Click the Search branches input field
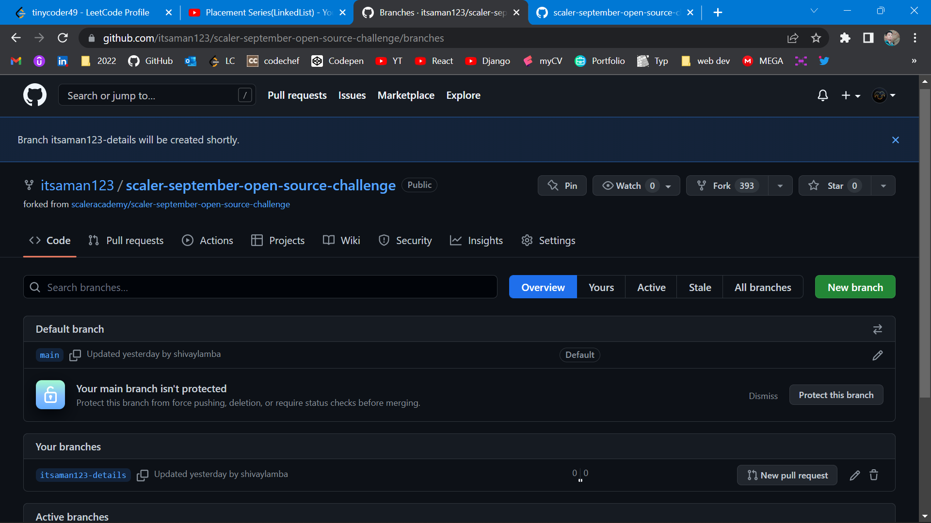 tap(260, 287)
